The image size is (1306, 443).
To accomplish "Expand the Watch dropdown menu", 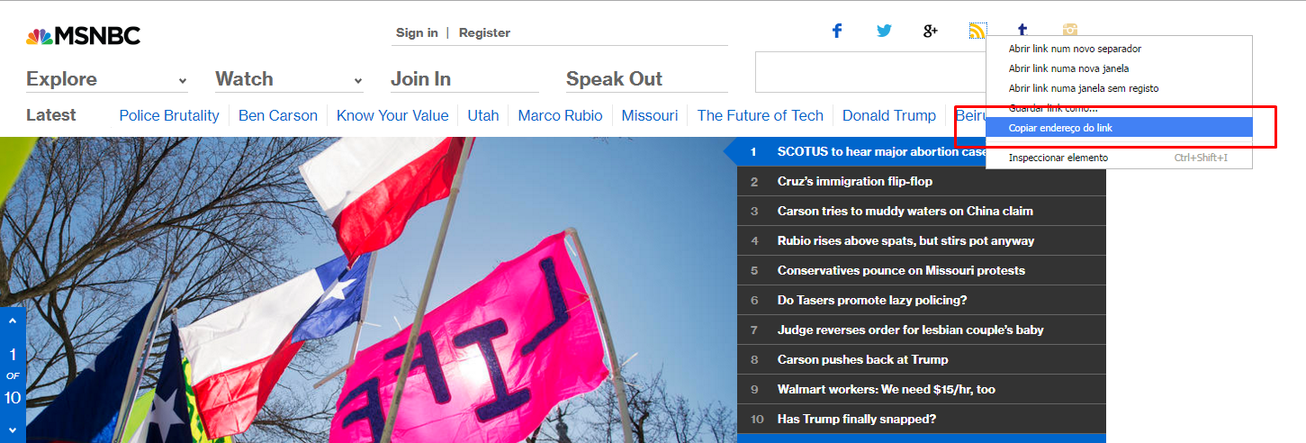I will pyautogui.click(x=288, y=79).
